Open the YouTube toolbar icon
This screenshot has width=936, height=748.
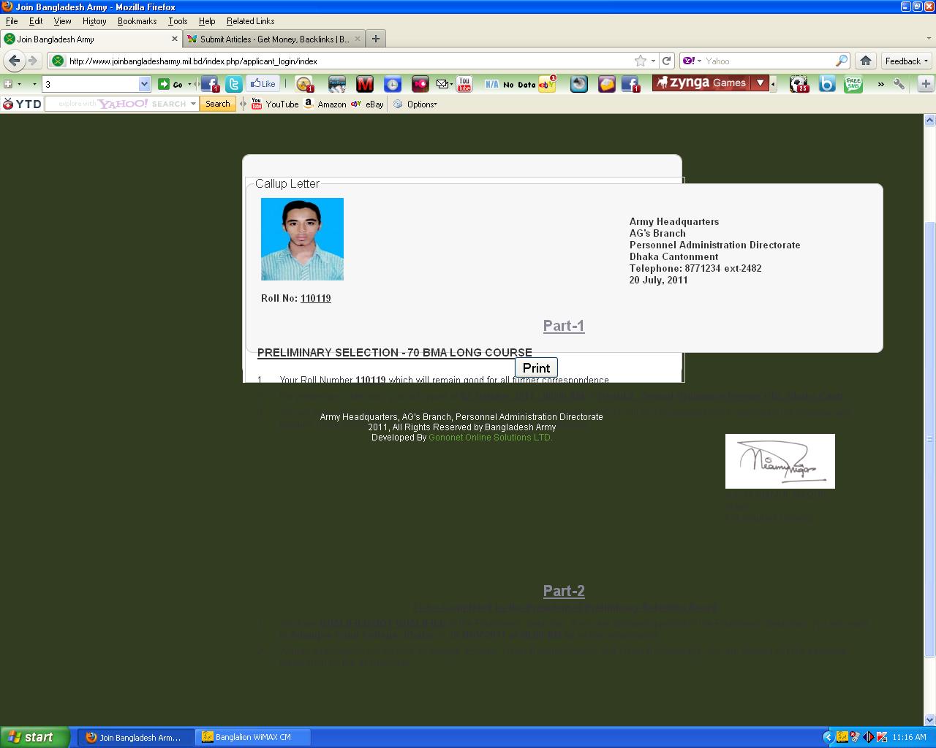(464, 84)
